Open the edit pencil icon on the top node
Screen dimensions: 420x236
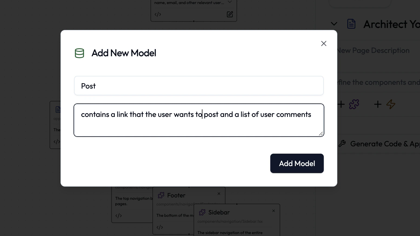point(230,14)
